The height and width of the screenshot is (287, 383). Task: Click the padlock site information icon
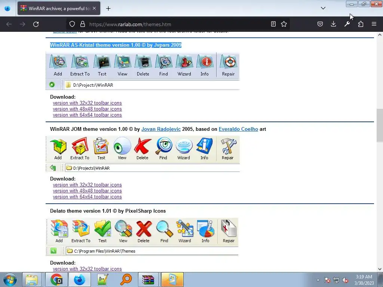pos(83,24)
